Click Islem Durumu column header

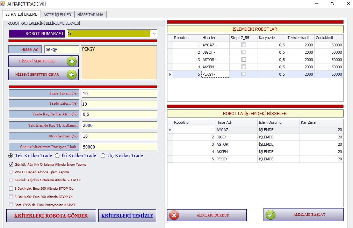point(279,122)
